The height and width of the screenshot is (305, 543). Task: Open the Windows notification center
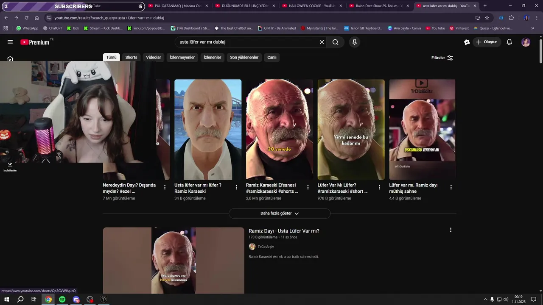(x=534, y=299)
